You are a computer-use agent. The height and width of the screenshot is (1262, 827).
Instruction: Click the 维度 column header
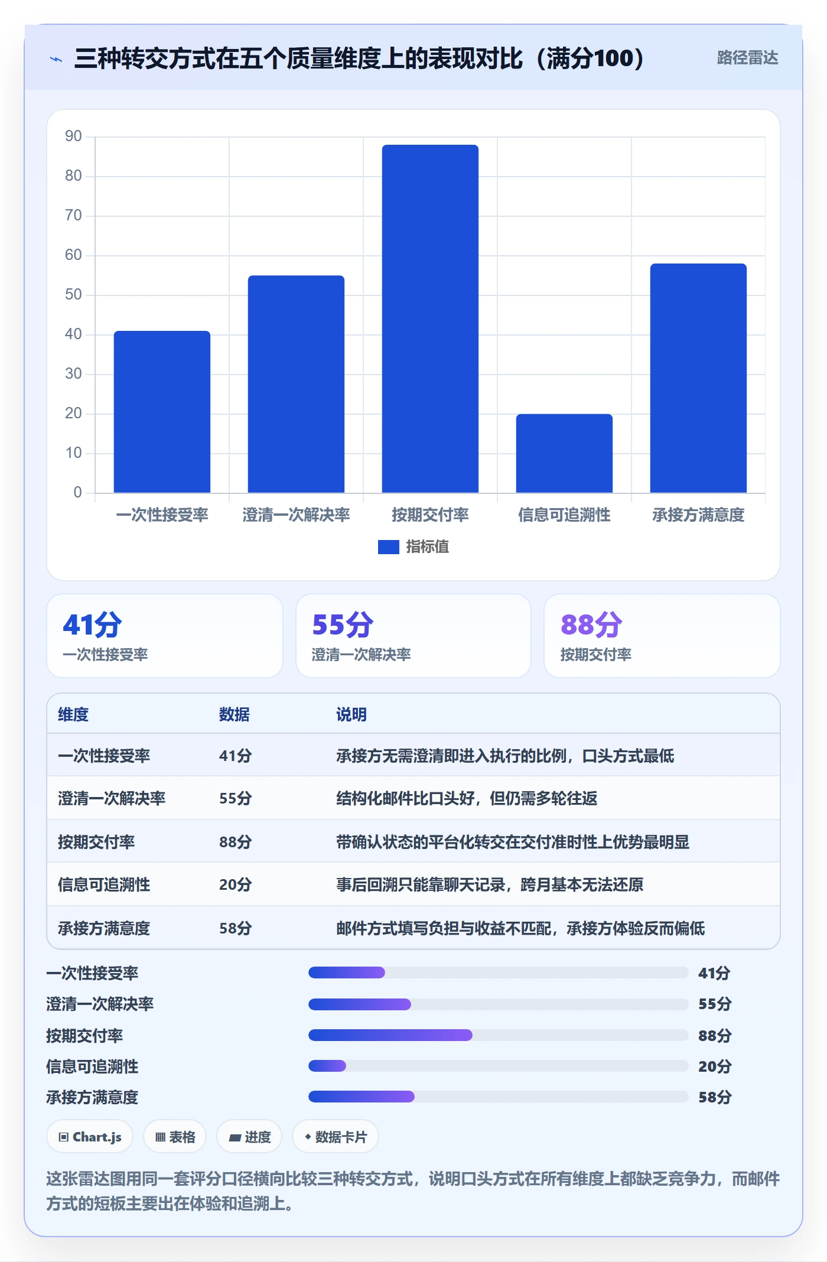click(73, 714)
